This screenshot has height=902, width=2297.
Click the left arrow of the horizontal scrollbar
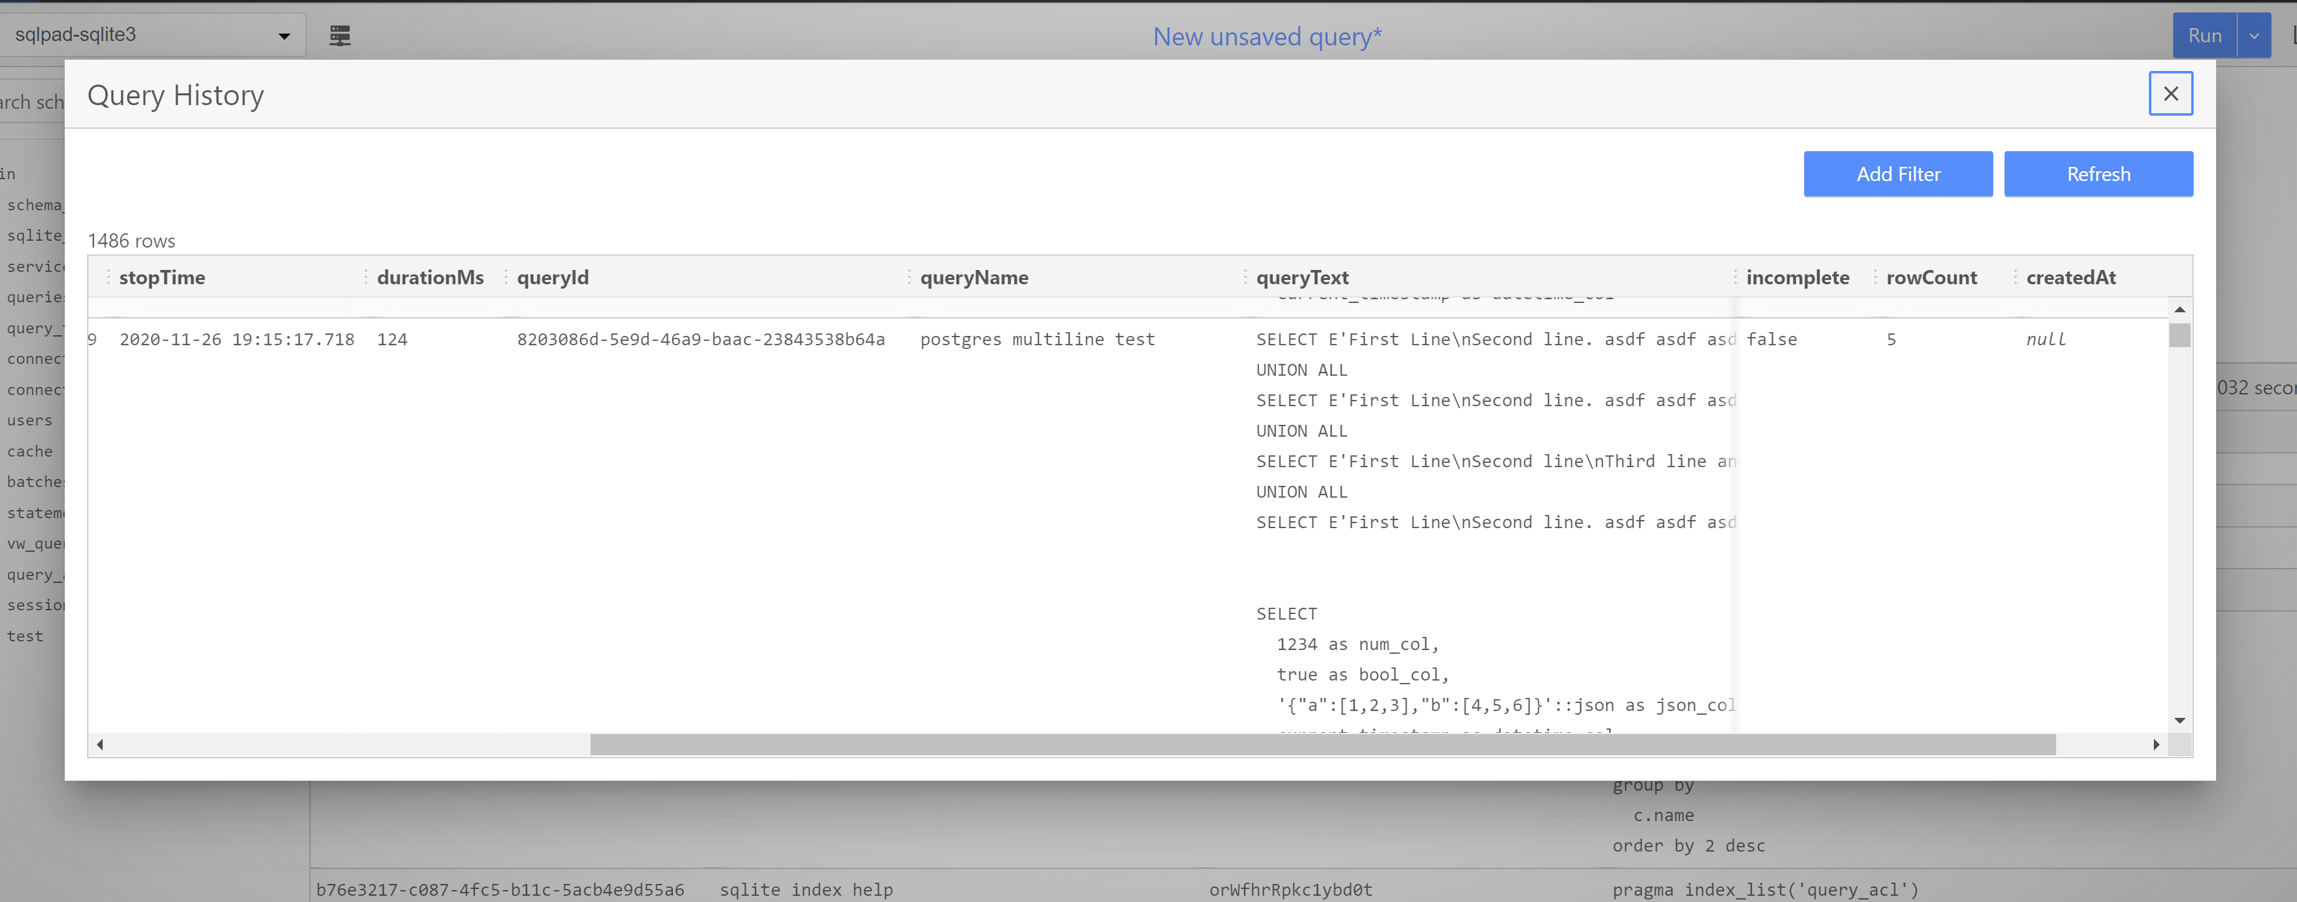(x=100, y=745)
